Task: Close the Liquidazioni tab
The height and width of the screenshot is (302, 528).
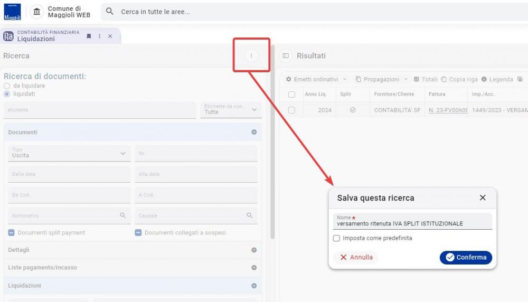Action: click(110, 36)
